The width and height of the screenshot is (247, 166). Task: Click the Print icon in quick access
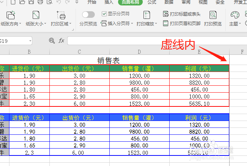(40, 2)
